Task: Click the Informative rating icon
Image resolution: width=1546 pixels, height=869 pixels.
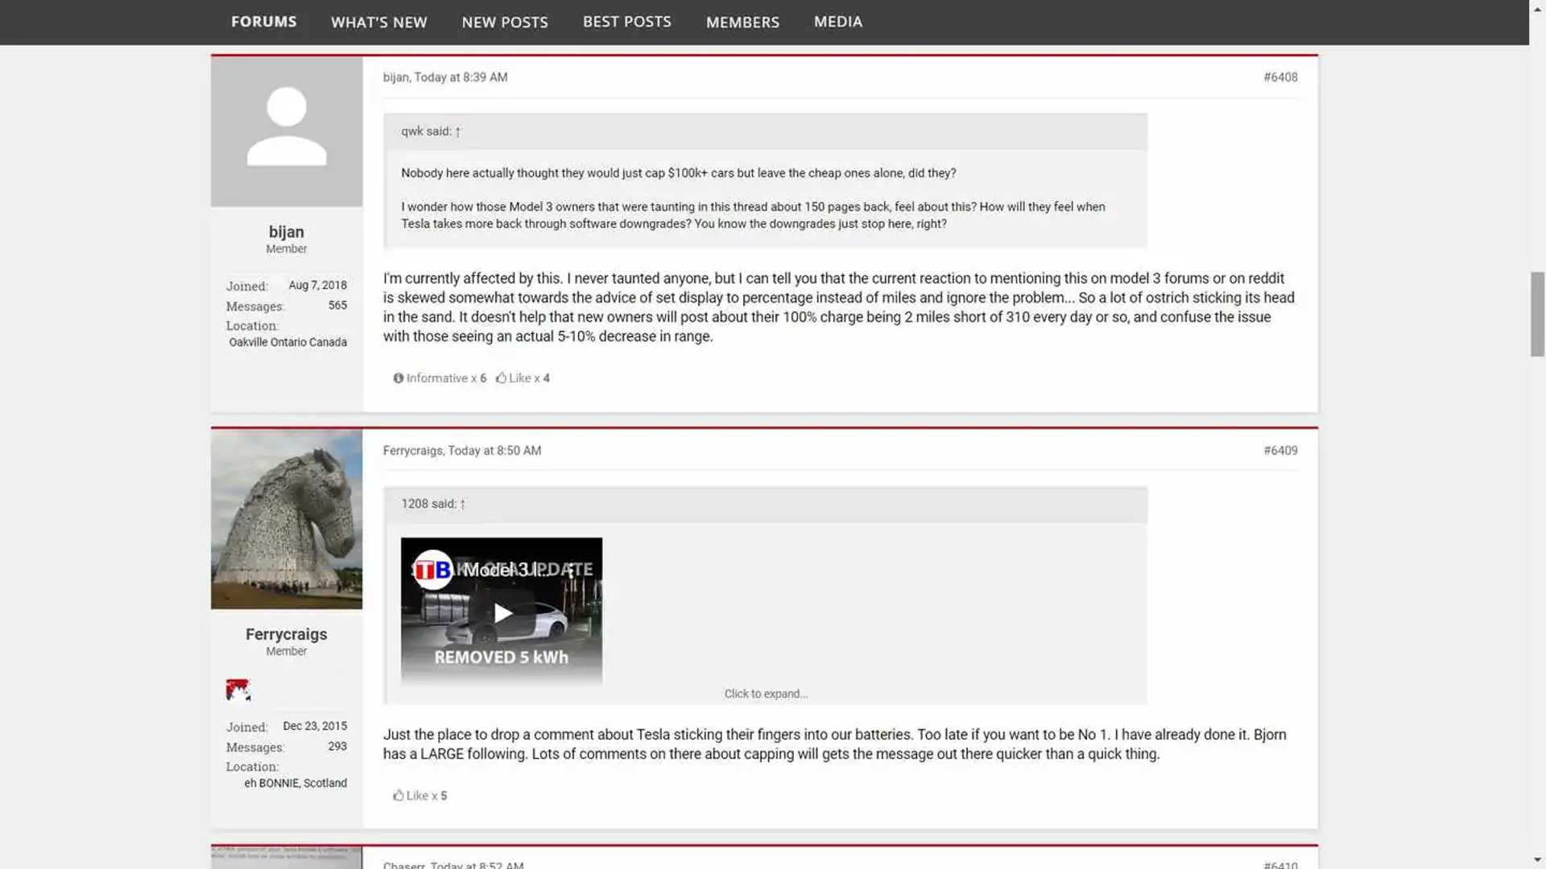Action: pyautogui.click(x=398, y=378)
